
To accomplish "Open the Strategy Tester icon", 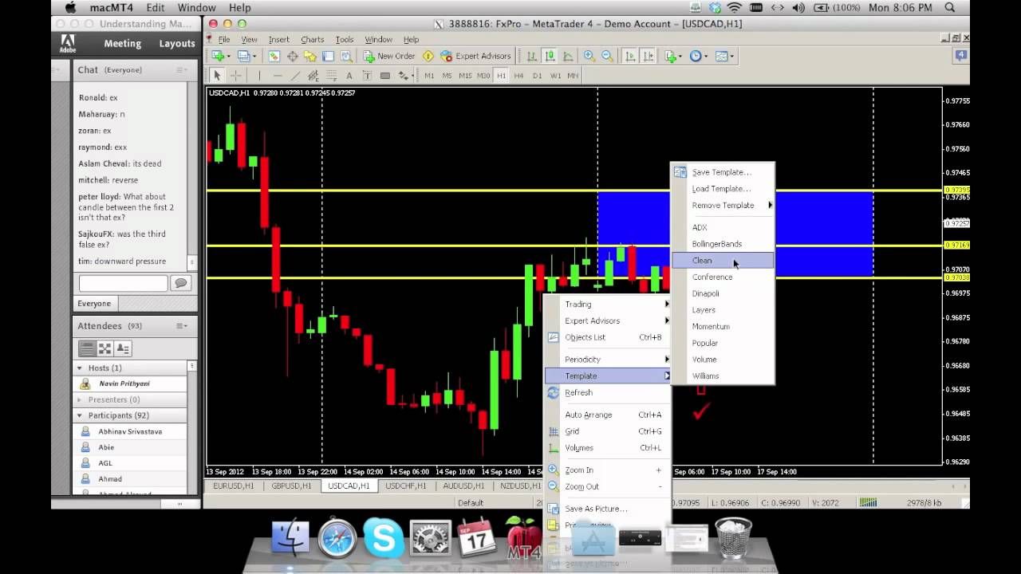I will coord(345,56).
